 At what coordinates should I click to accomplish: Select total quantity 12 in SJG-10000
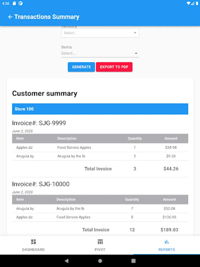tap(132, 230)
